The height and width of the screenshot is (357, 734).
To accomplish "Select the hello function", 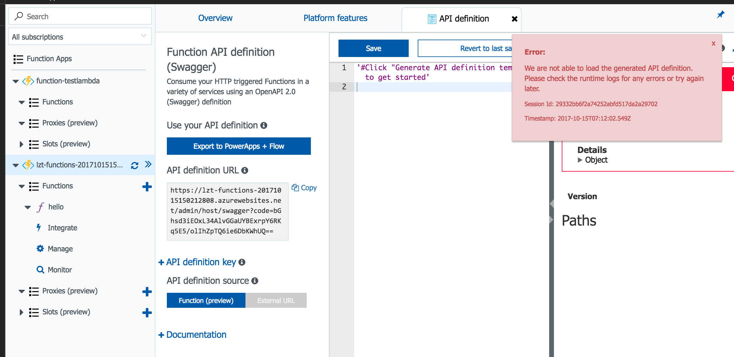I will tap(56, 206).
